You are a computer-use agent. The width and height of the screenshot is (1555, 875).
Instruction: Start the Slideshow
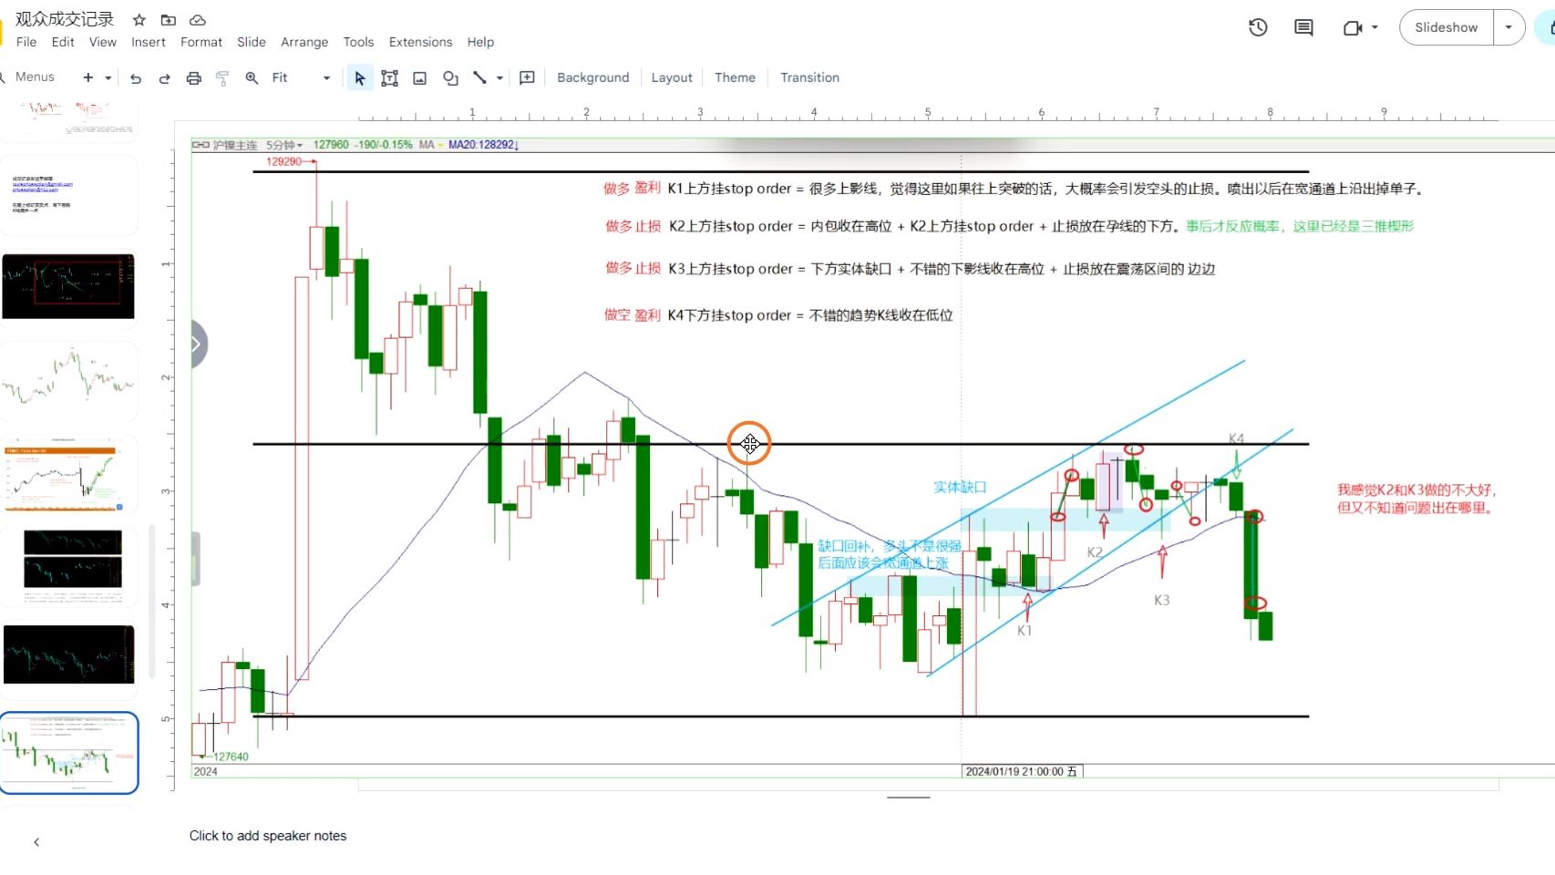click(1446, 27)
